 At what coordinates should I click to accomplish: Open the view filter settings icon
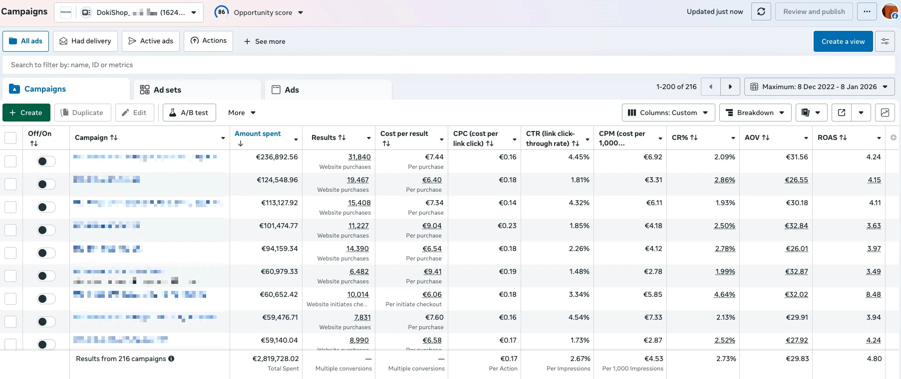pyautogui.click(x=885, y=41)
